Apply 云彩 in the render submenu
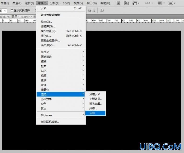 point(95,113)
